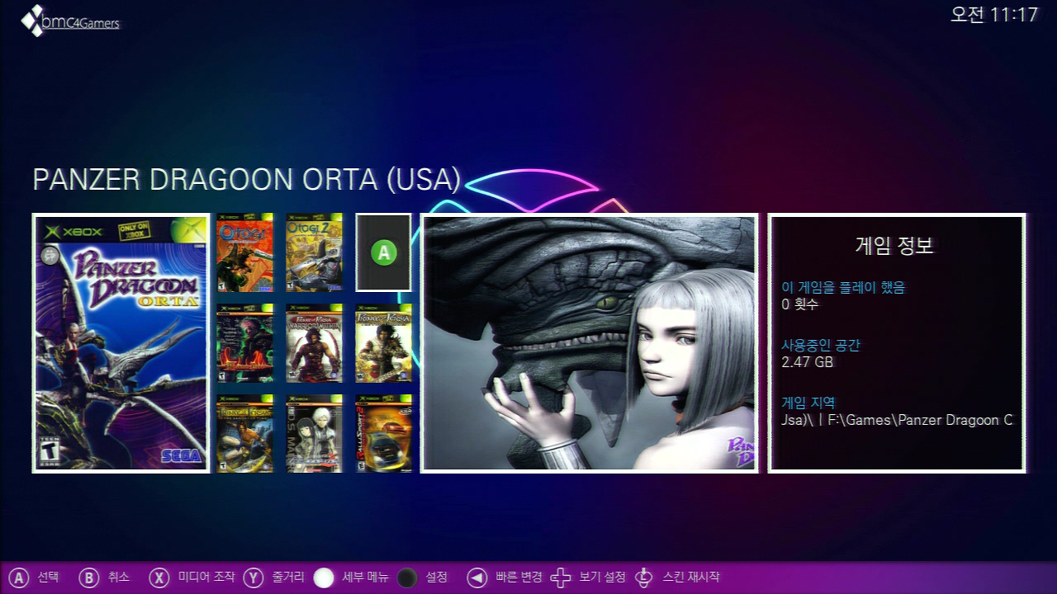Click the dragon and girl fanart image

tap(589, 343)
